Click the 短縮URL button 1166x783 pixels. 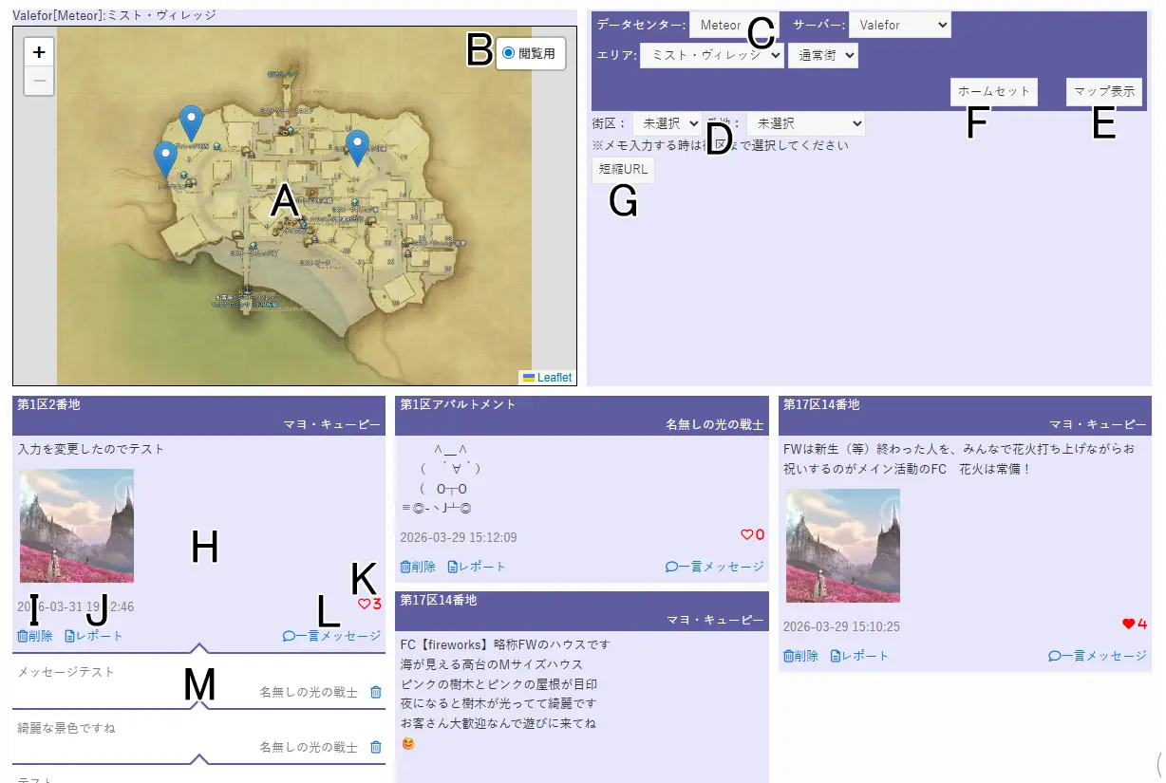[x=623, y=170]
